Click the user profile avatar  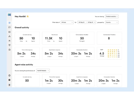pyautogui.click(x=9, y=85)
